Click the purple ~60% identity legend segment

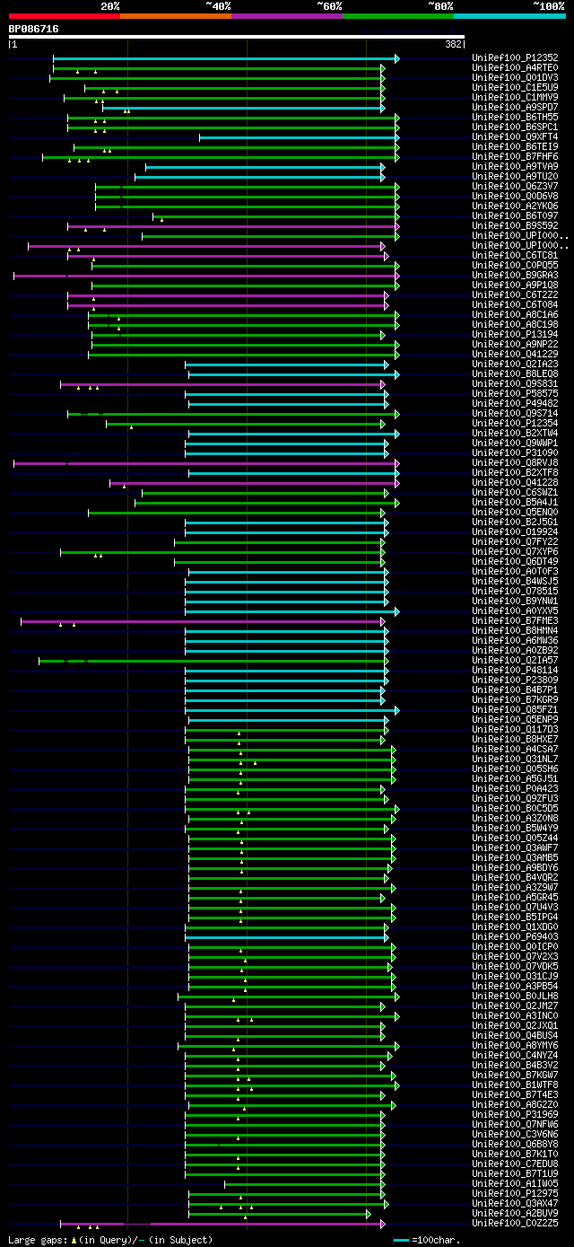287,15
